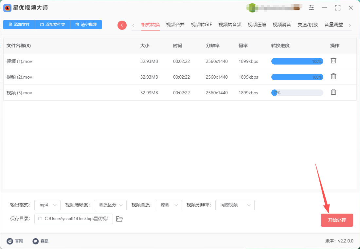
Task: Remove 视频 (3).mov using trash icon
Action: pyautogui.click(x=333, y=92)
